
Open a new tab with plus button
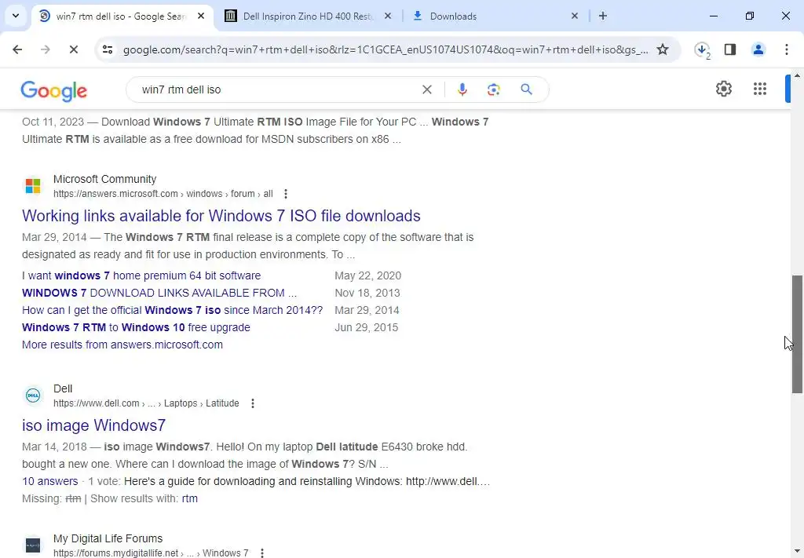click(x=603, y=16)
